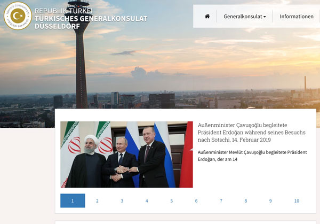
Task: Open the Informationen menu item
Action: tap(297, 17)
